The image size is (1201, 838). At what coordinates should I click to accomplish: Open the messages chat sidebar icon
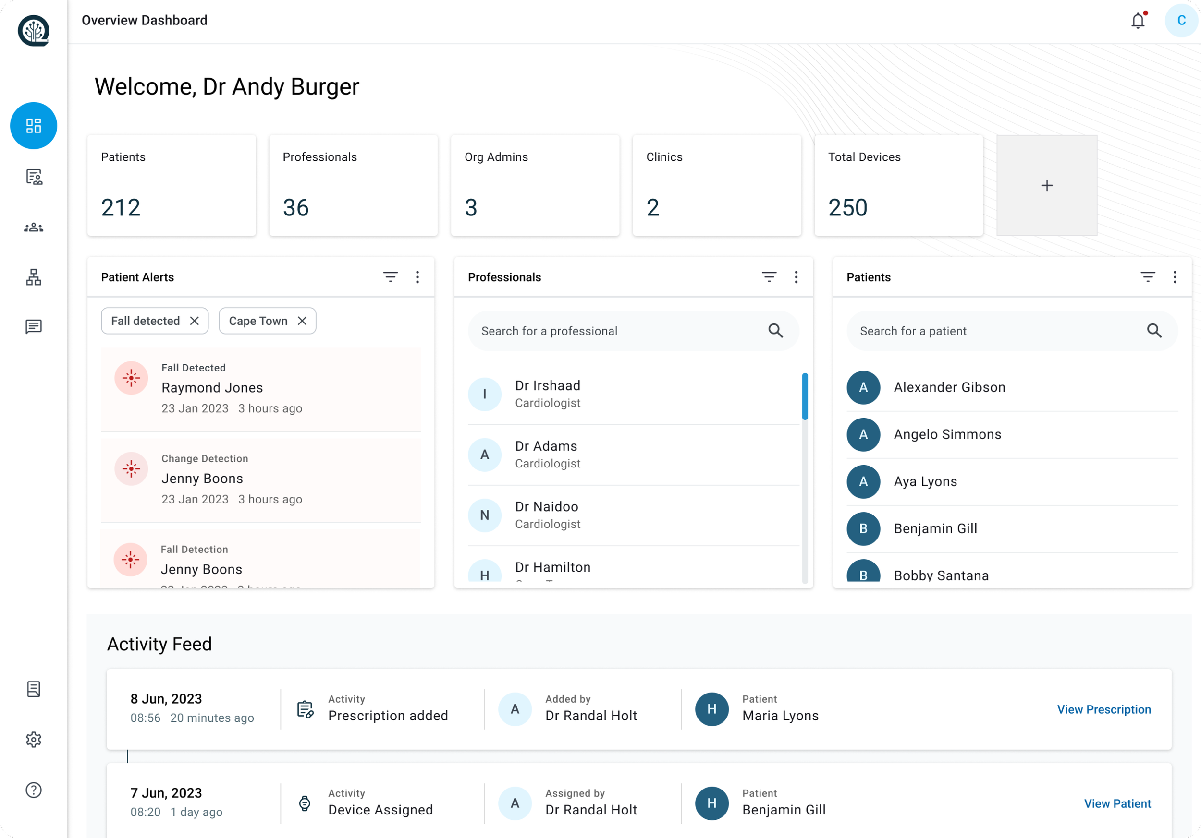pyautogui.click(x=34, y=327)
